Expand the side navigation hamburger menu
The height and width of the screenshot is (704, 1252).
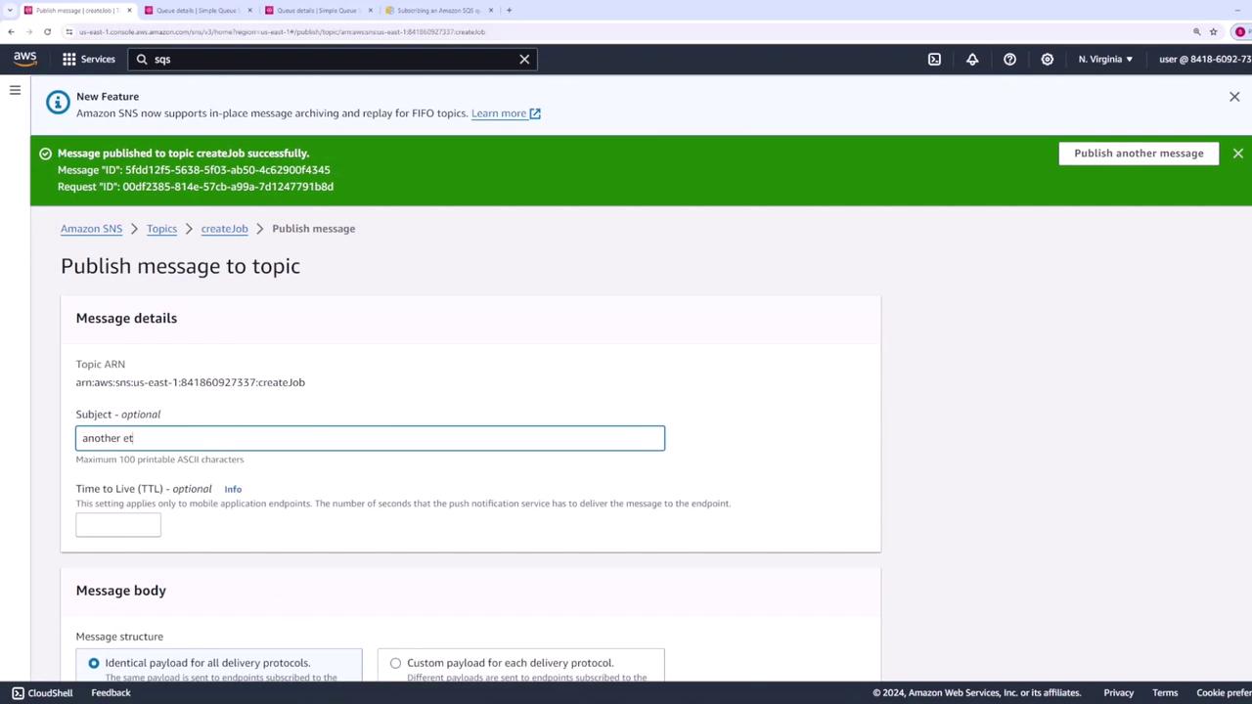(x=15, y=90)
